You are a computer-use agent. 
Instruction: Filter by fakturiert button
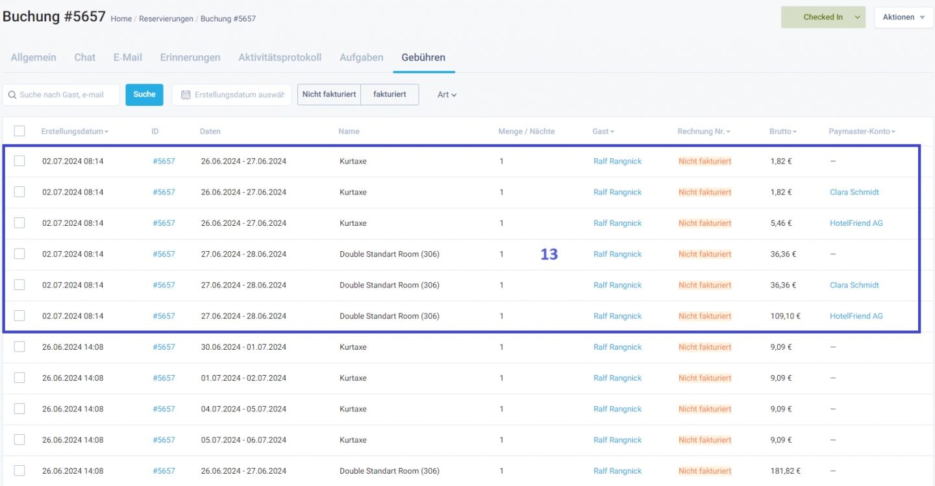(x=390, y=95)
